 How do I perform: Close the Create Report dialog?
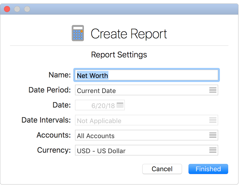point(7,9)
